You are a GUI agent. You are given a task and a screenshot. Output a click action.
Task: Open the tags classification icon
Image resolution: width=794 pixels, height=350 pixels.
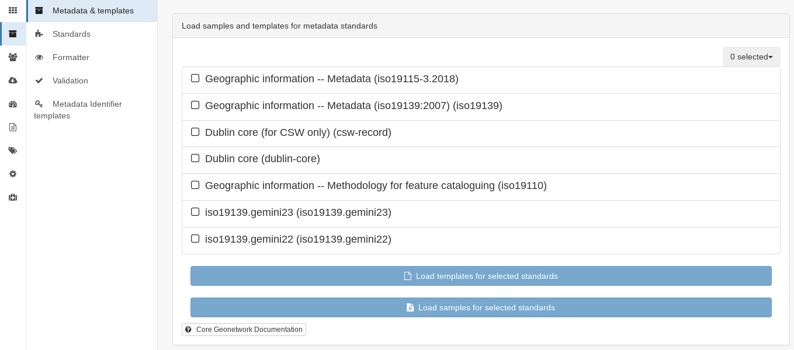[x=13, y=150]
